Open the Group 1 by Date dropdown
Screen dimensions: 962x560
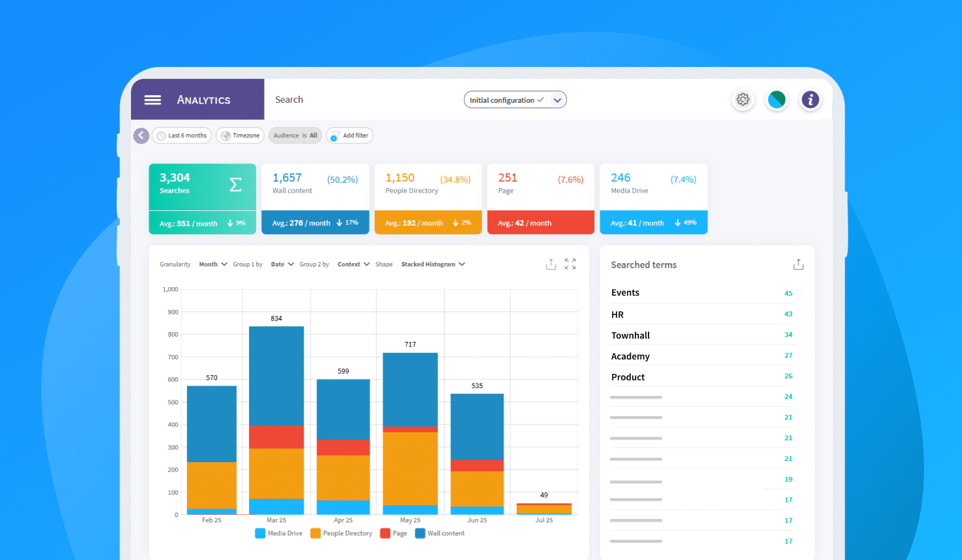[x=282, y=264]
